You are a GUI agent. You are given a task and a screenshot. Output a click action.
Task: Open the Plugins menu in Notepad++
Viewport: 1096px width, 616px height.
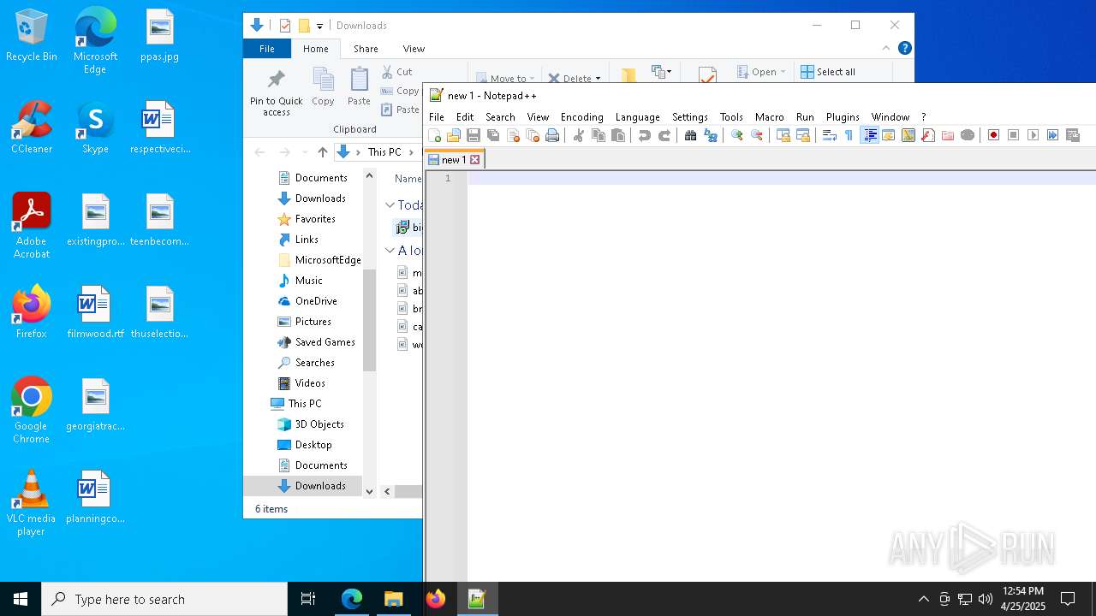click(x=843, y=117)
